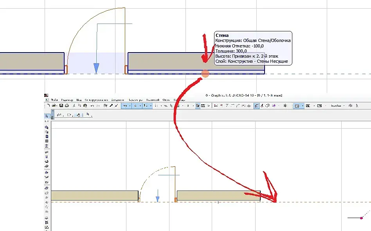Click the section view toolbar button

[319, 105]
